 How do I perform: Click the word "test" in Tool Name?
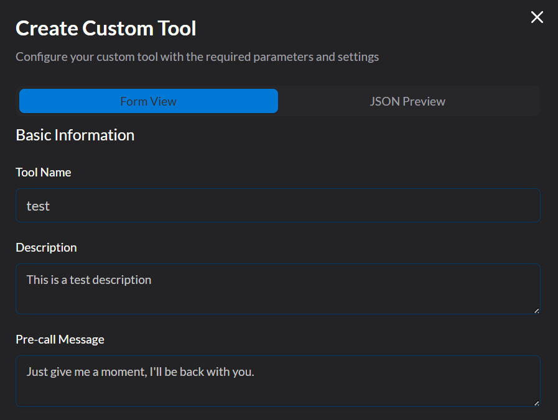[x=38, y=206]
